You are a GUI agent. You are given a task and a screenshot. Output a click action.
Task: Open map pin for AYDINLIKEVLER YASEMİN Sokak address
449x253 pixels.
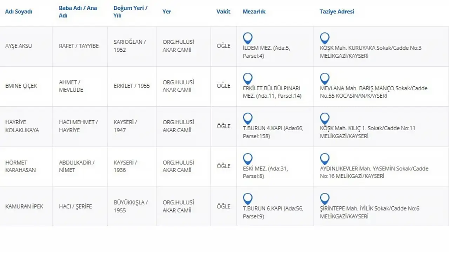(324, 159)
